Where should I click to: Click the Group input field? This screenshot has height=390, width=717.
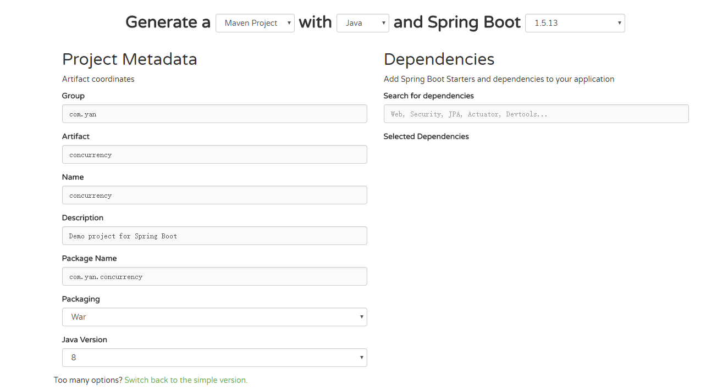[214, 114]
